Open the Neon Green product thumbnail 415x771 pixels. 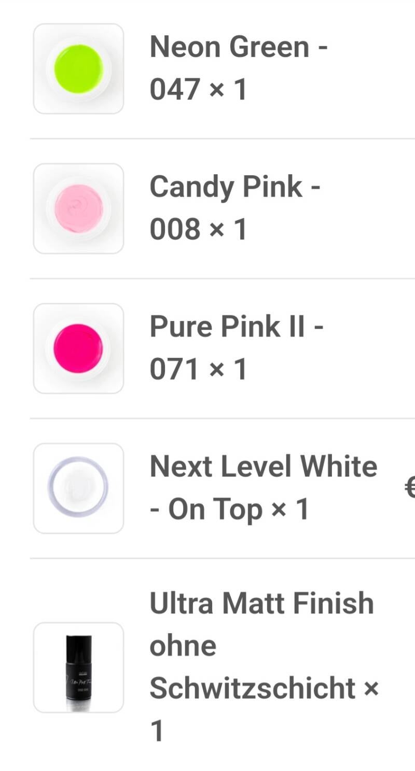(78, 68)
